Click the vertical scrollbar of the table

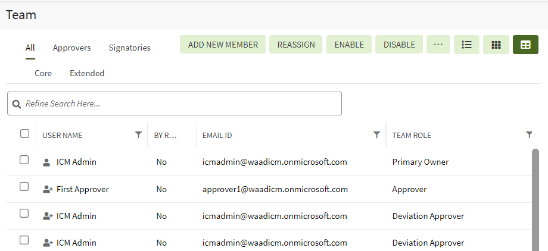(535, 196)
